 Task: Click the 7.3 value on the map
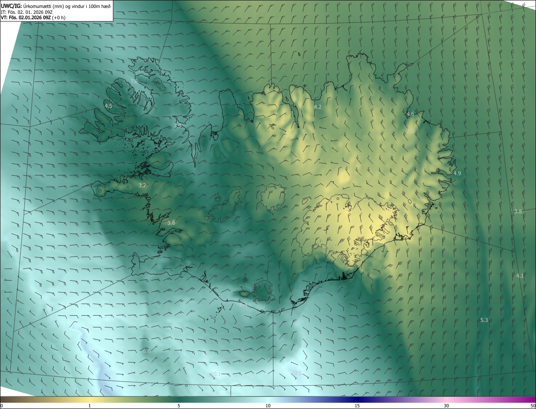(x=178, y=125)
